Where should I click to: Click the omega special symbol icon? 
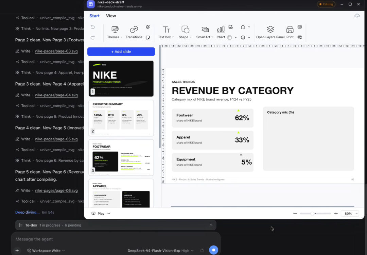pos(243,27)
